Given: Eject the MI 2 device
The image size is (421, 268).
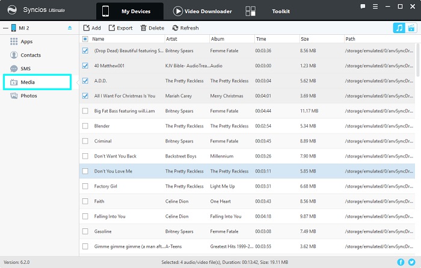Looking at the screenshot, I should [x=70, y=28].
